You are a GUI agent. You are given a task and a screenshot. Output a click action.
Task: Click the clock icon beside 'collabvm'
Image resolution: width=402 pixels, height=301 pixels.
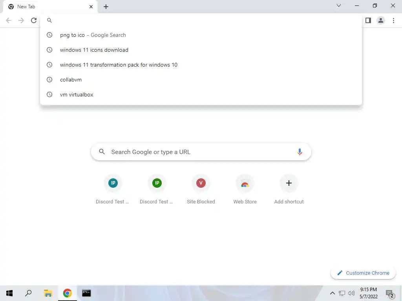(x=49, y=80)
